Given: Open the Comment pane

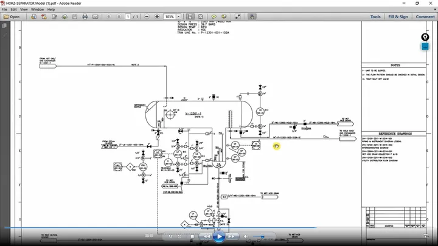Looking at the screenshot, I should (x=425, y=17).
